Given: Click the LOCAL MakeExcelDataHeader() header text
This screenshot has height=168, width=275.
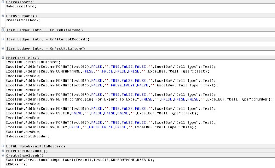Looking at the screenshot, I should point(36,146).
